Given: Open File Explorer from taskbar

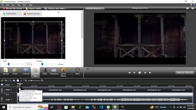Looking at the screenshot, I should click(x=73, y=107).
